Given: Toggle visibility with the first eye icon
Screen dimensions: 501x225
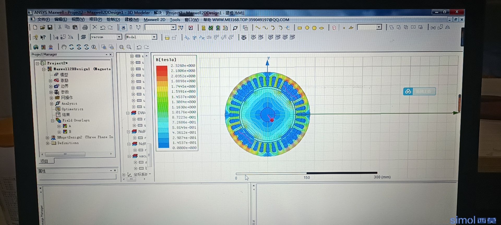Looking at the screenshot, I should tap(244, 37).
